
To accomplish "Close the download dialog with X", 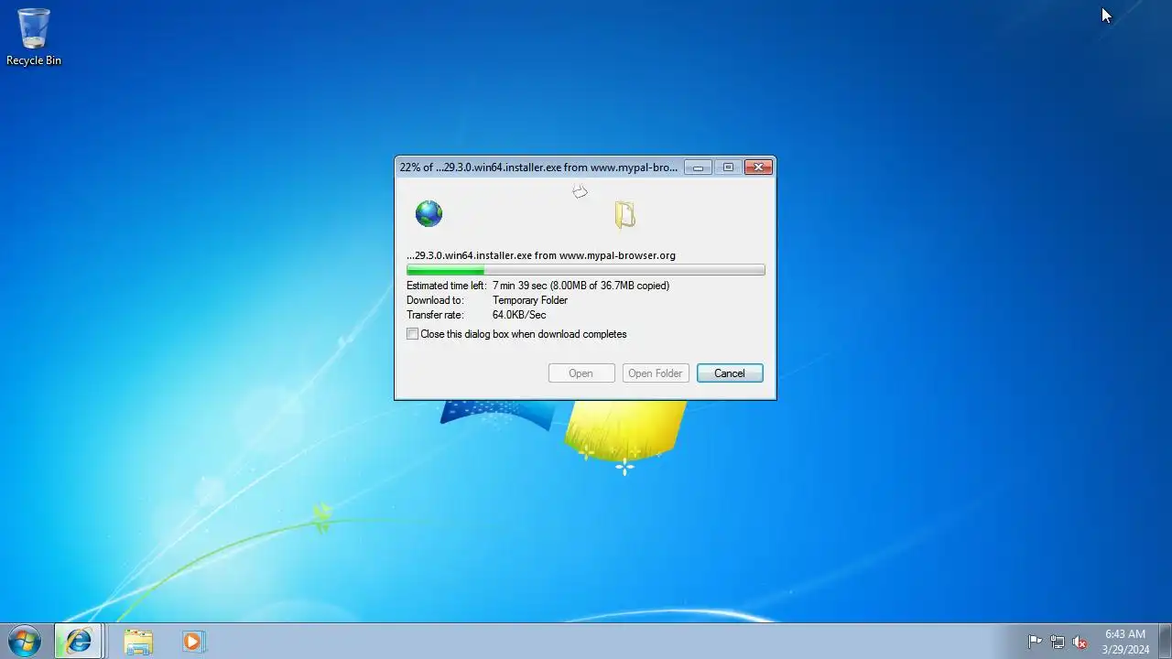I will 758,167.
